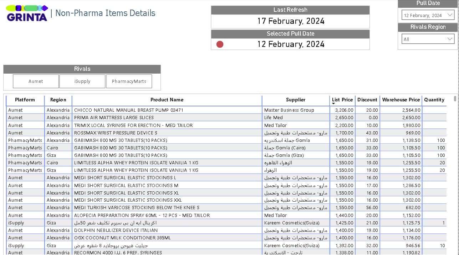Select MEDI SHORT SURGICAL ELASTIC STOCKINGS XXL
Viewport: 459px width, 255px height.
[x=128, y=200]
